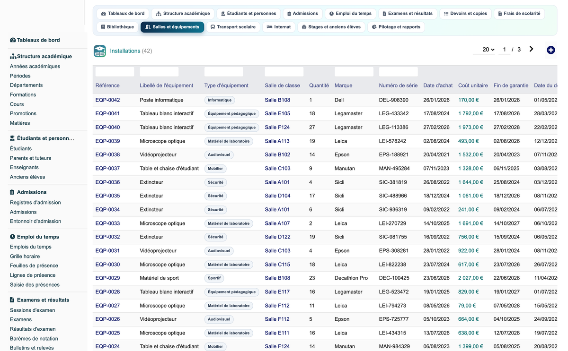The image size is (568, 351).
Task: Click the Tableaux de bord sidebar gauge icon
Action: click(13, 41)
